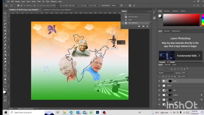Select the Brush tool
The height and width of the screenshot is (115, 204).
point(5,41)
